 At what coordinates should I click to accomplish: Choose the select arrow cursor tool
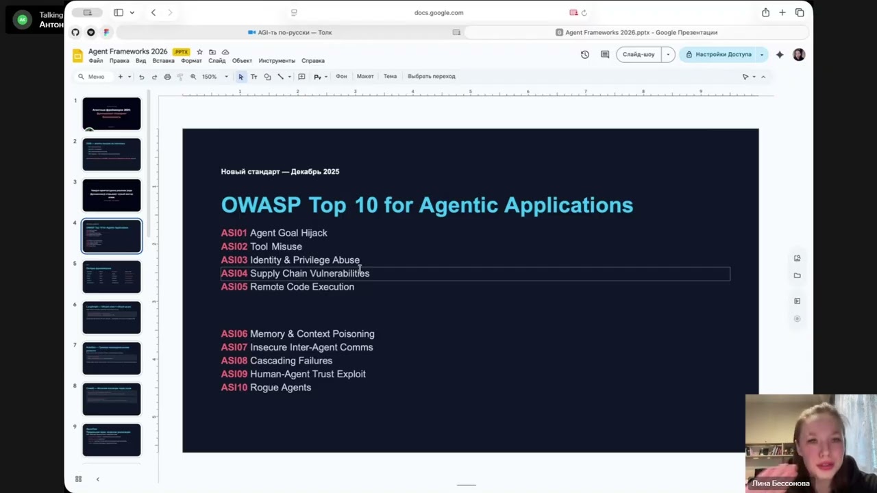tap(240, 77)
